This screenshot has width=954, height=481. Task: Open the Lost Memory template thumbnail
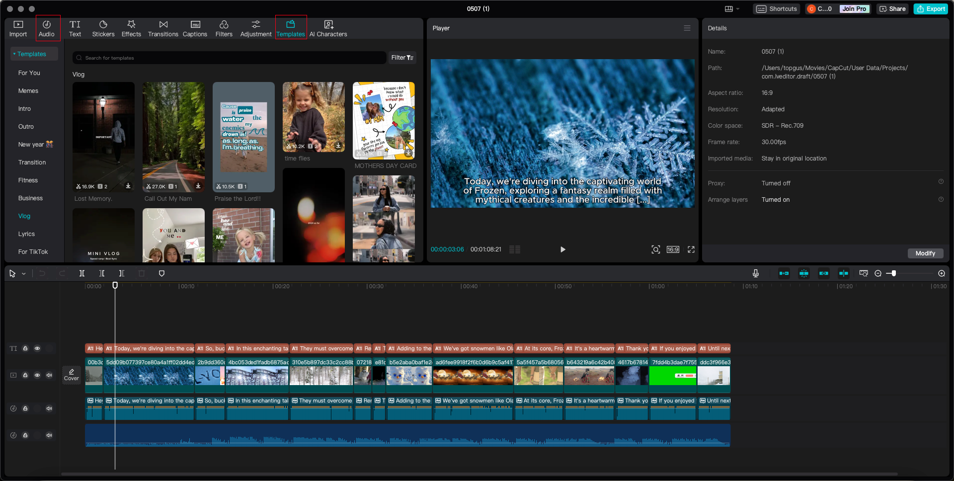(x=103, y=137)
